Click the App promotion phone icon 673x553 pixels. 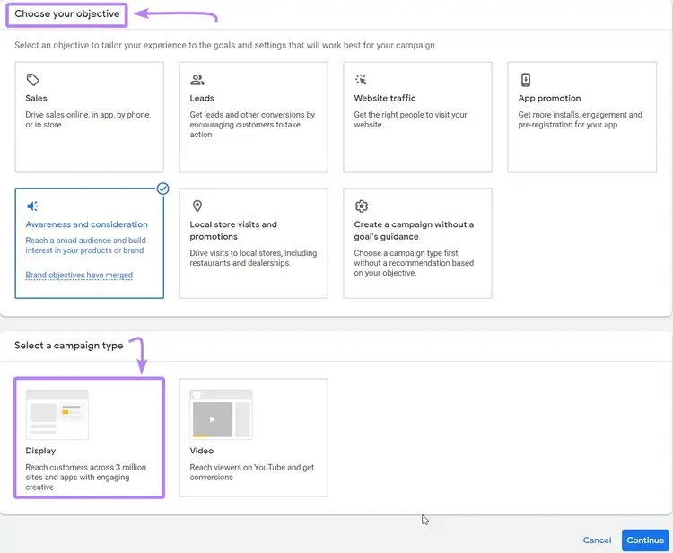coord(526,80)
